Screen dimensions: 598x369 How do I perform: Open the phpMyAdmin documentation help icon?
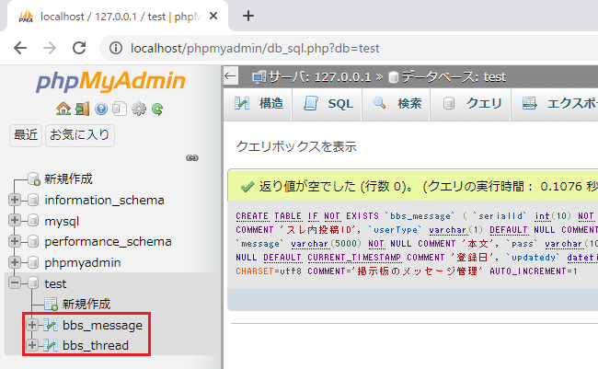pyautogui.click(x=101, y=110)
